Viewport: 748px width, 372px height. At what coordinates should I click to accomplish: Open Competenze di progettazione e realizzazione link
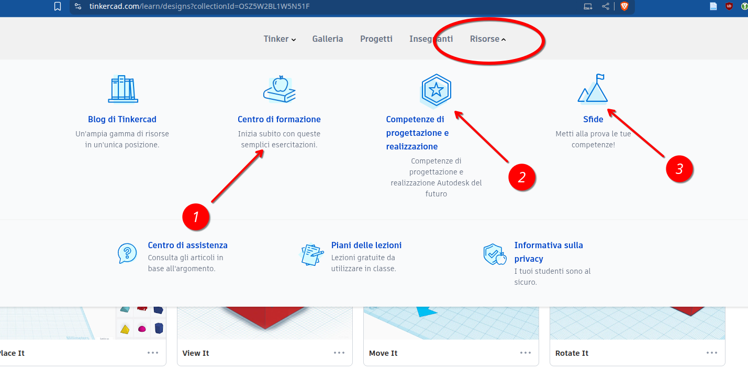(x=417, y=133)
